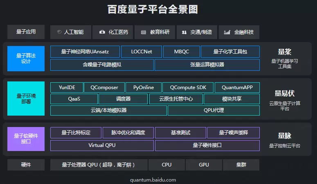Select the 量子应用 tab label
The height and width of the screenshot is (184, 317).
26,32
